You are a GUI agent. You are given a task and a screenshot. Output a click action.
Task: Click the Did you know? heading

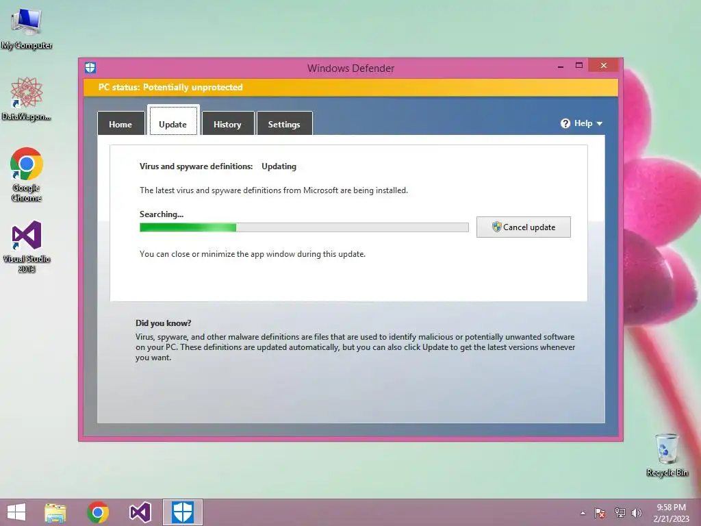pos(163,323)
